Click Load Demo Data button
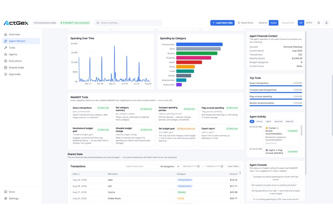The height and width of the screenshot is (221, 333). click(x=222, y=23)
